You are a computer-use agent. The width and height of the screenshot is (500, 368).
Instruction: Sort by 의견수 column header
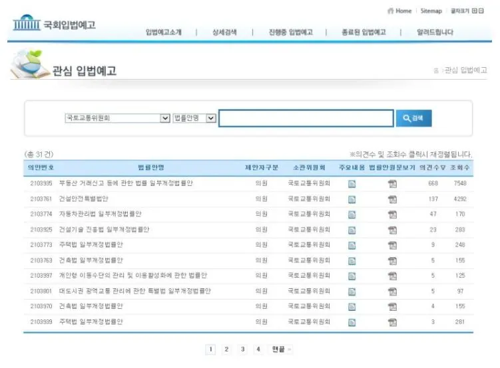pos(432,167)
